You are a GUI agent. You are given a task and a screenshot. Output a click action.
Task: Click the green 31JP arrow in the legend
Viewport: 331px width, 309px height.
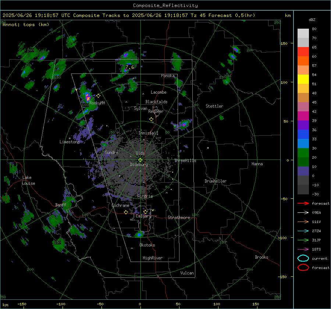point(303,240)
